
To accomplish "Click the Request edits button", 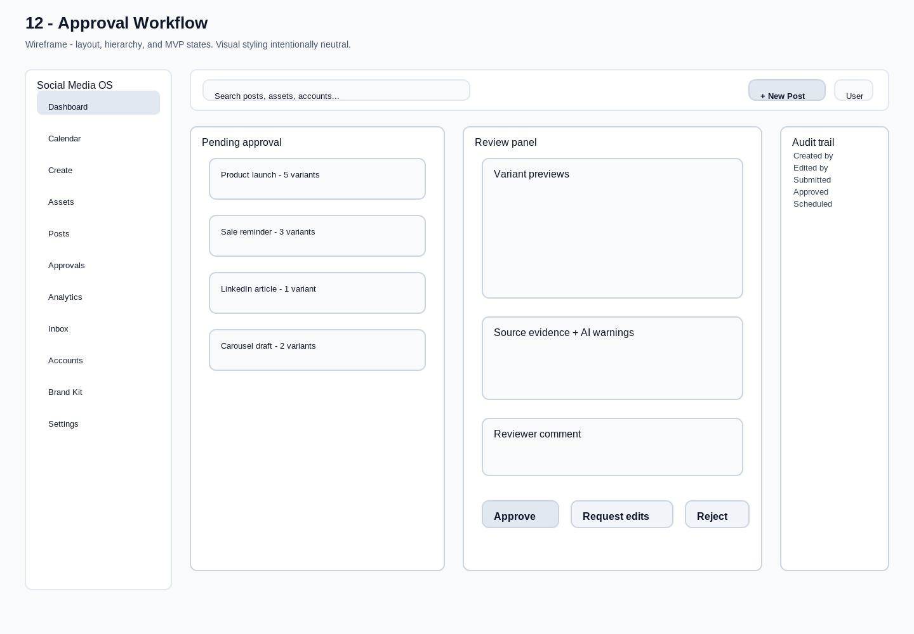I will point(622,514).
